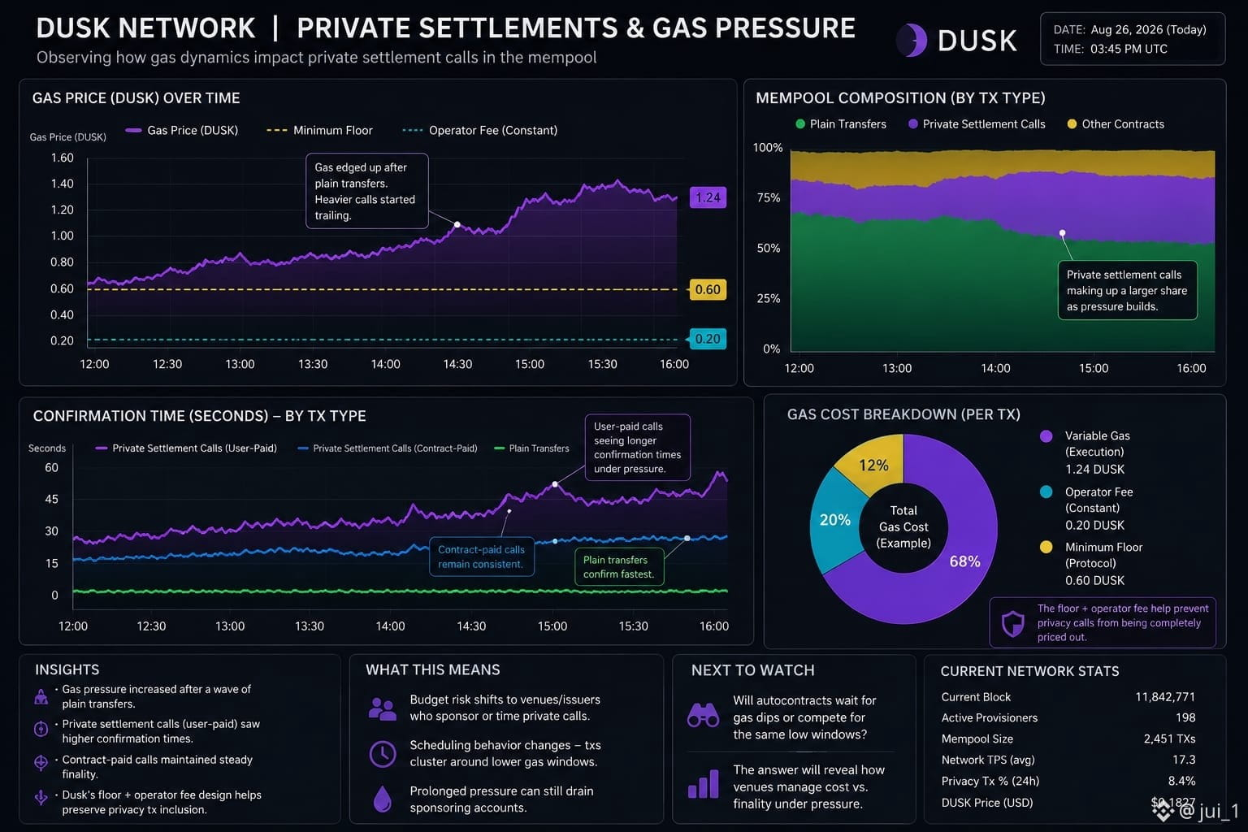The height and width of the screenshot is (832, 1248).
Task: Click the '0.60 DUSK' minimum floor amount in breakdown
Action: click(1095, 581)
